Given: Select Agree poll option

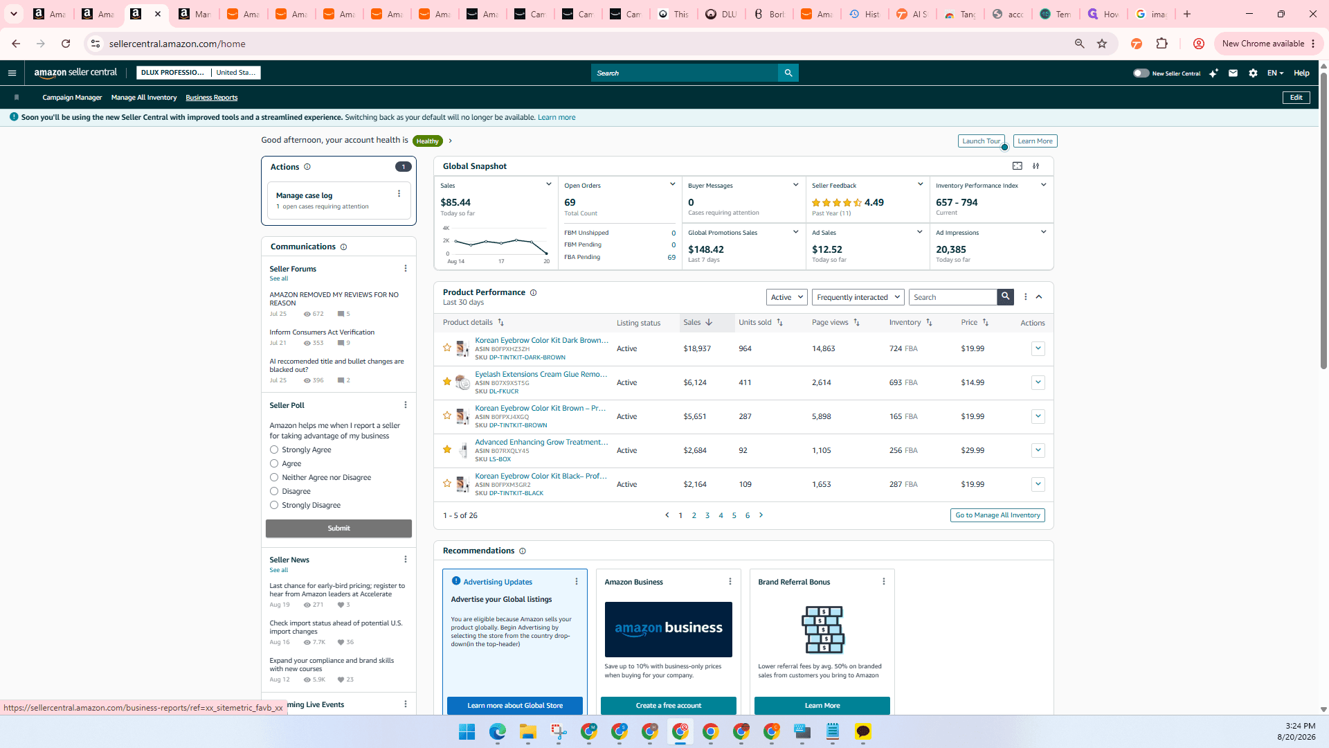Looking at the screenshot, I should pos(274,463).
